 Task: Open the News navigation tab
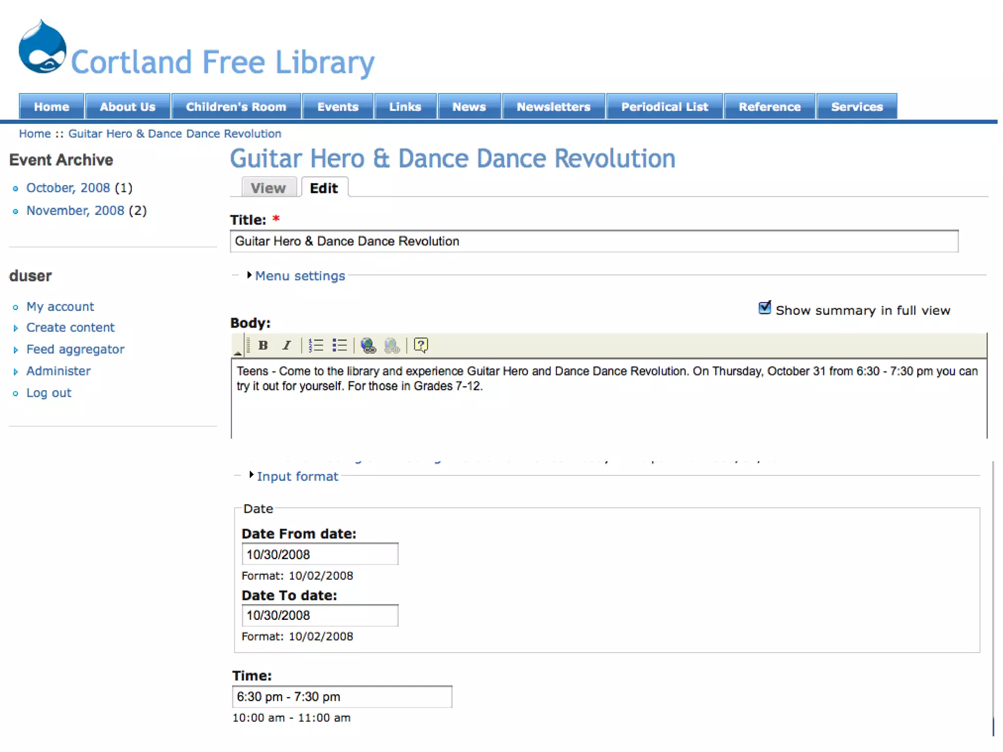(469, 106)
